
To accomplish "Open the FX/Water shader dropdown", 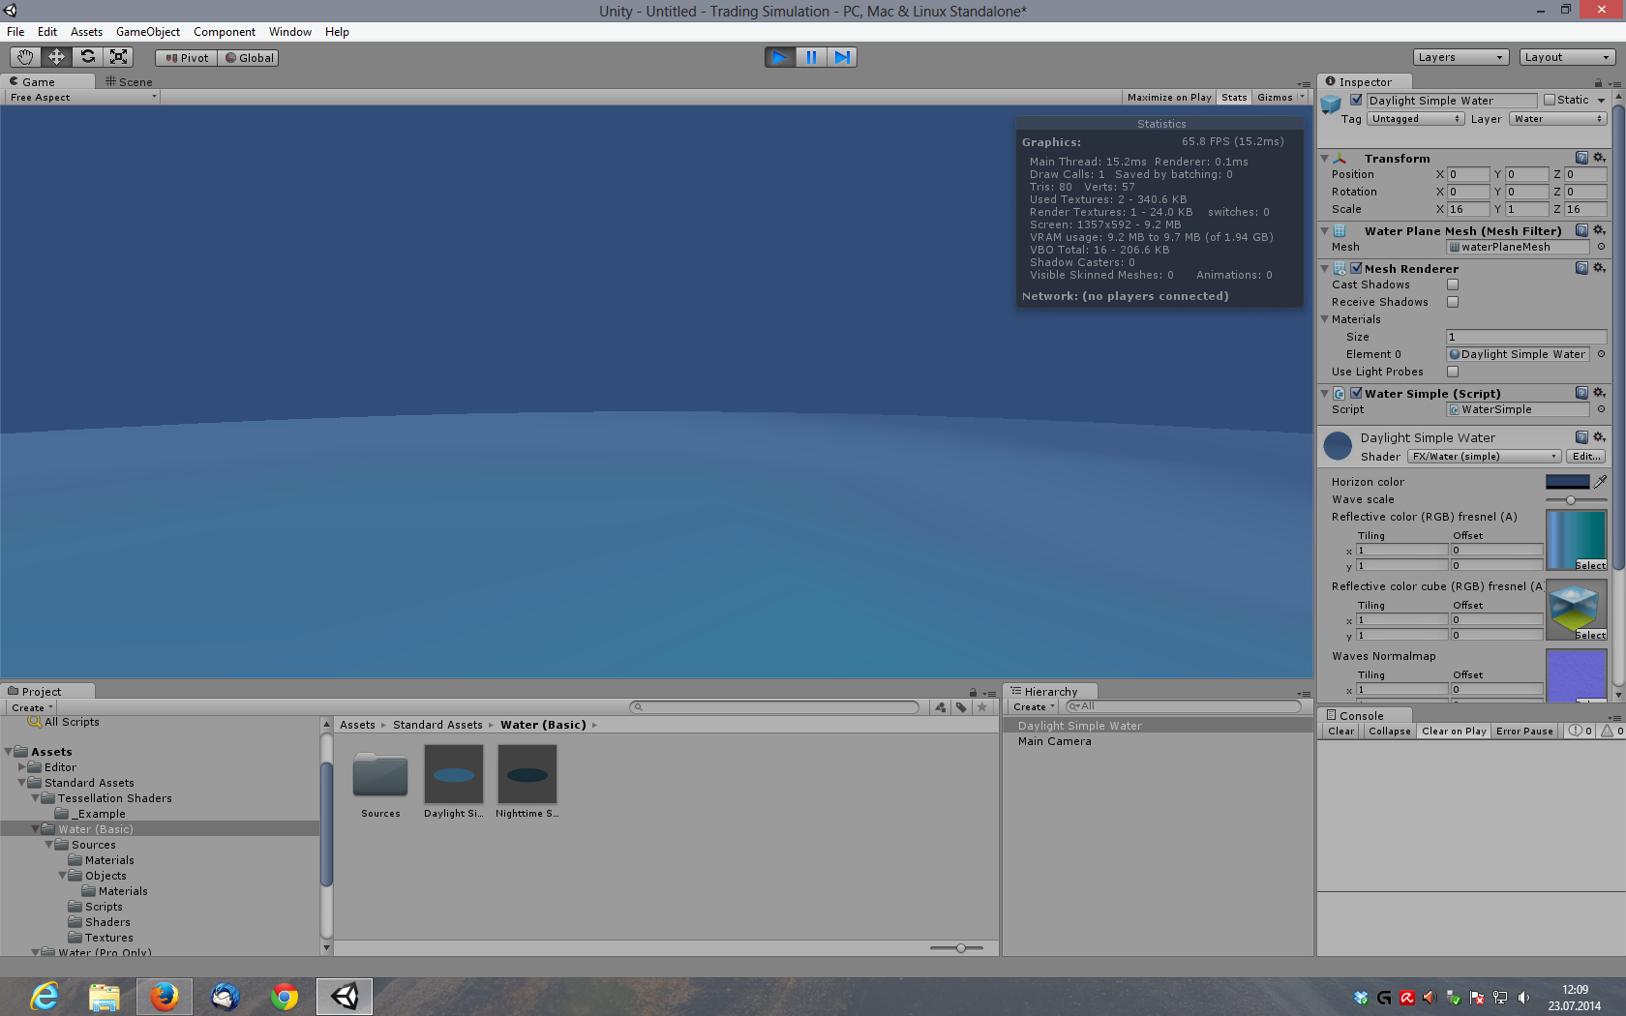I will (x=1483, y=455).
